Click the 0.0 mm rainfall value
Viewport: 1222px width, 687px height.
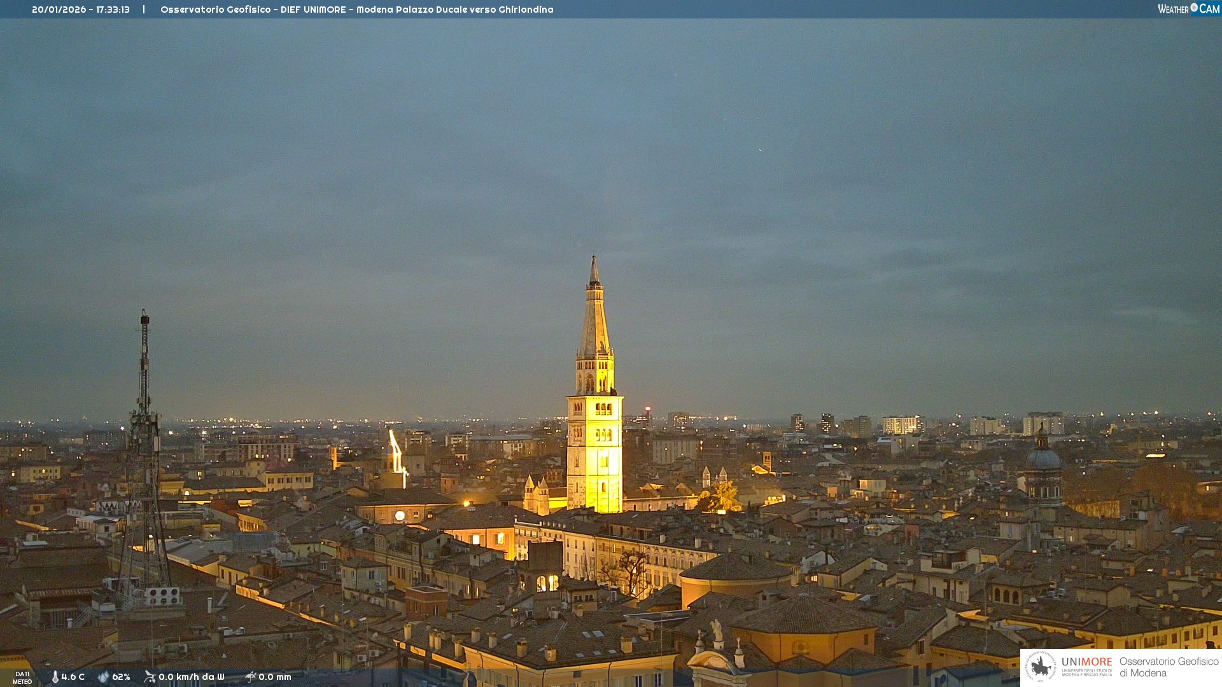click(x=275, y=677)
